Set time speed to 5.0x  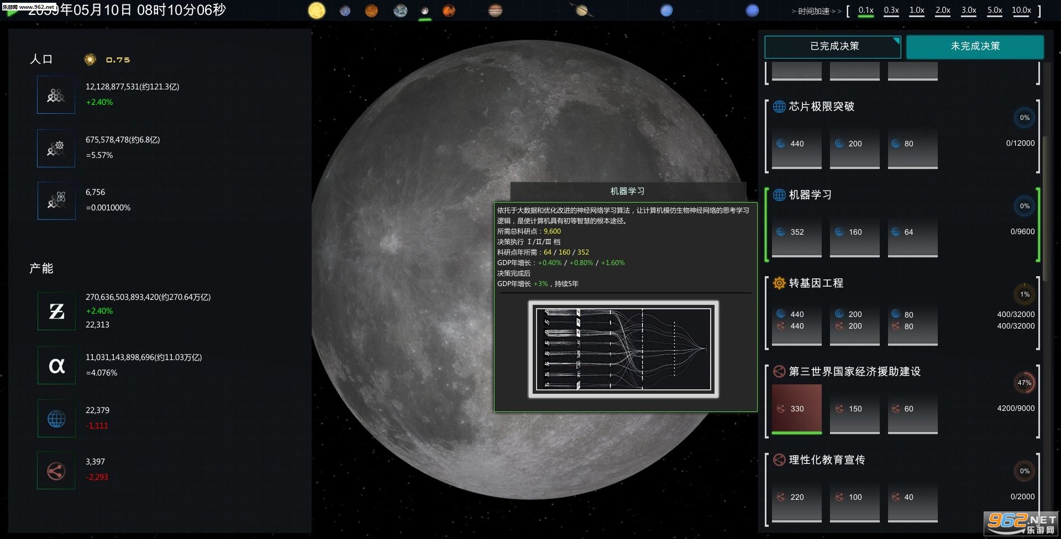tap(995, 10)
